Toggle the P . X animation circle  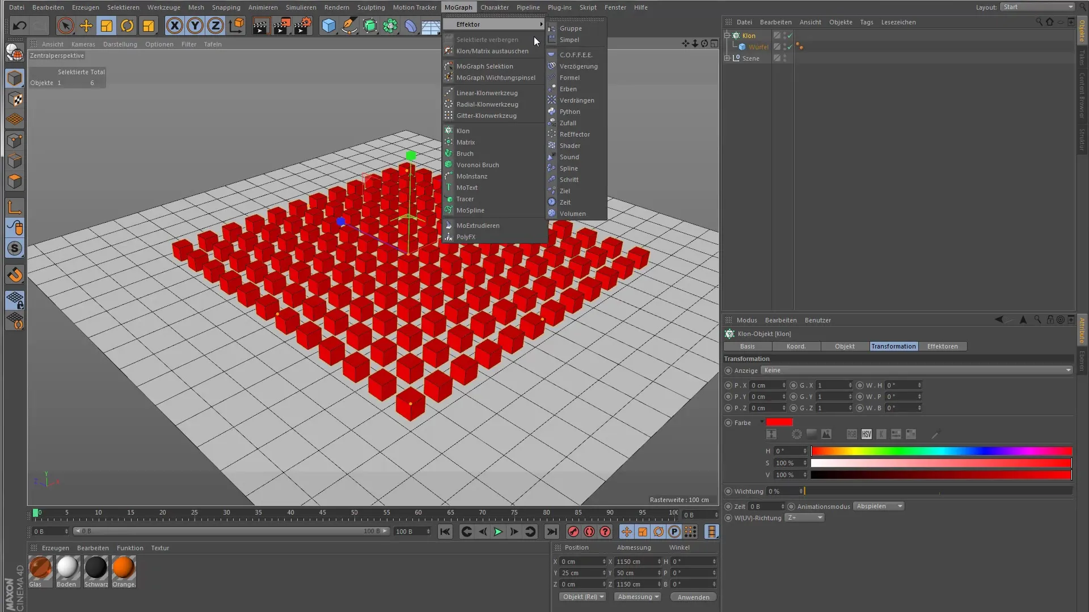click(x=728, y=385)
